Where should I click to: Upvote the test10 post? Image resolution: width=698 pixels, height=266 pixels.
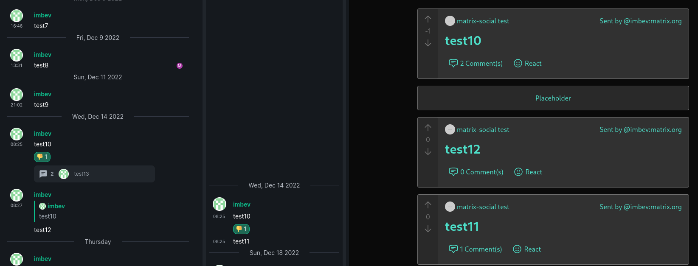coord(428,19)
